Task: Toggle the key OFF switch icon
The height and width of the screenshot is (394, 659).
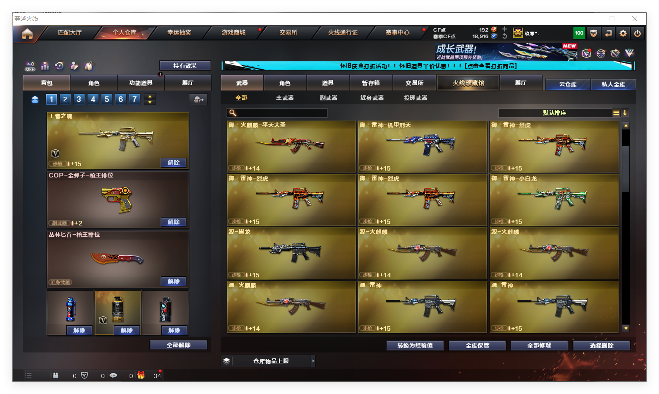Action: coord(30,66)
